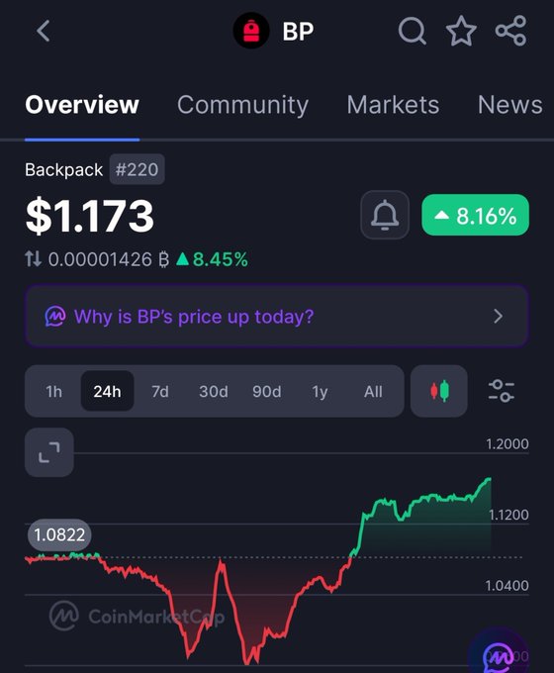Select the All chart range

(x=373, y=392)
